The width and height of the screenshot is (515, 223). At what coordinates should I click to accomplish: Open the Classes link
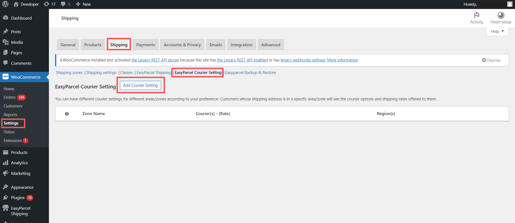click(x=127, y=73)
